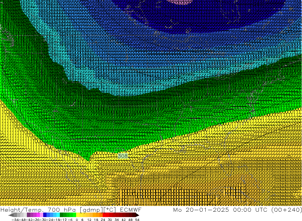Click the '-54' legend value

coord(15,220)
